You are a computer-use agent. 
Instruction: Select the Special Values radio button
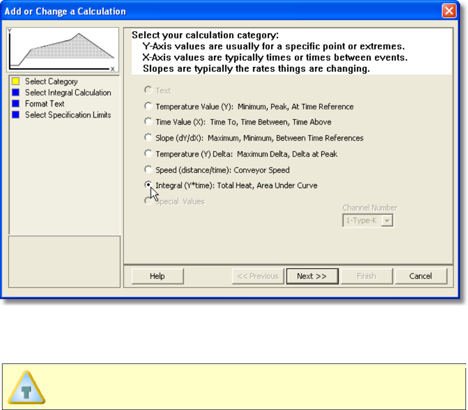coord(148,201)
